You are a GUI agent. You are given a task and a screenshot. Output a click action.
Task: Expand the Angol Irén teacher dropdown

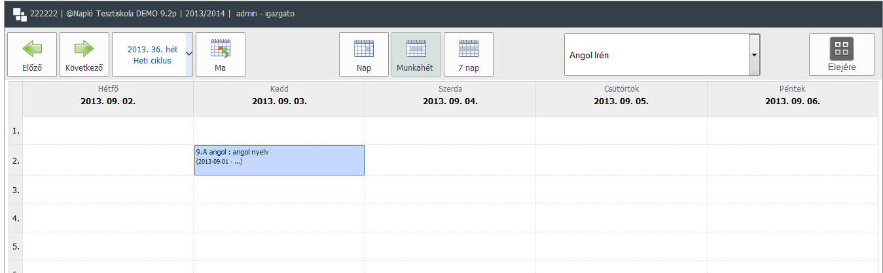pos(755,55)
